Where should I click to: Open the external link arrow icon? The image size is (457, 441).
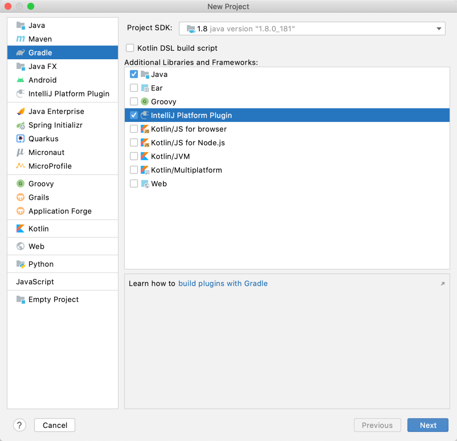pos(443,284)
